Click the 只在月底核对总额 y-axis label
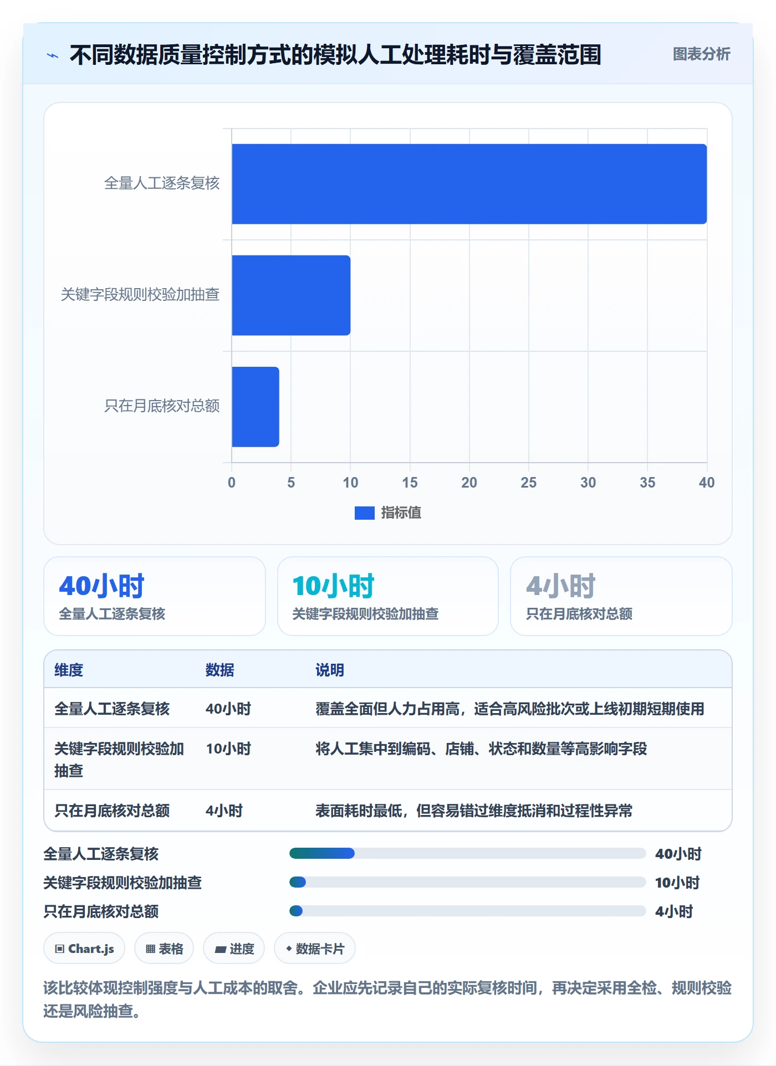 [x=162, y=406]
